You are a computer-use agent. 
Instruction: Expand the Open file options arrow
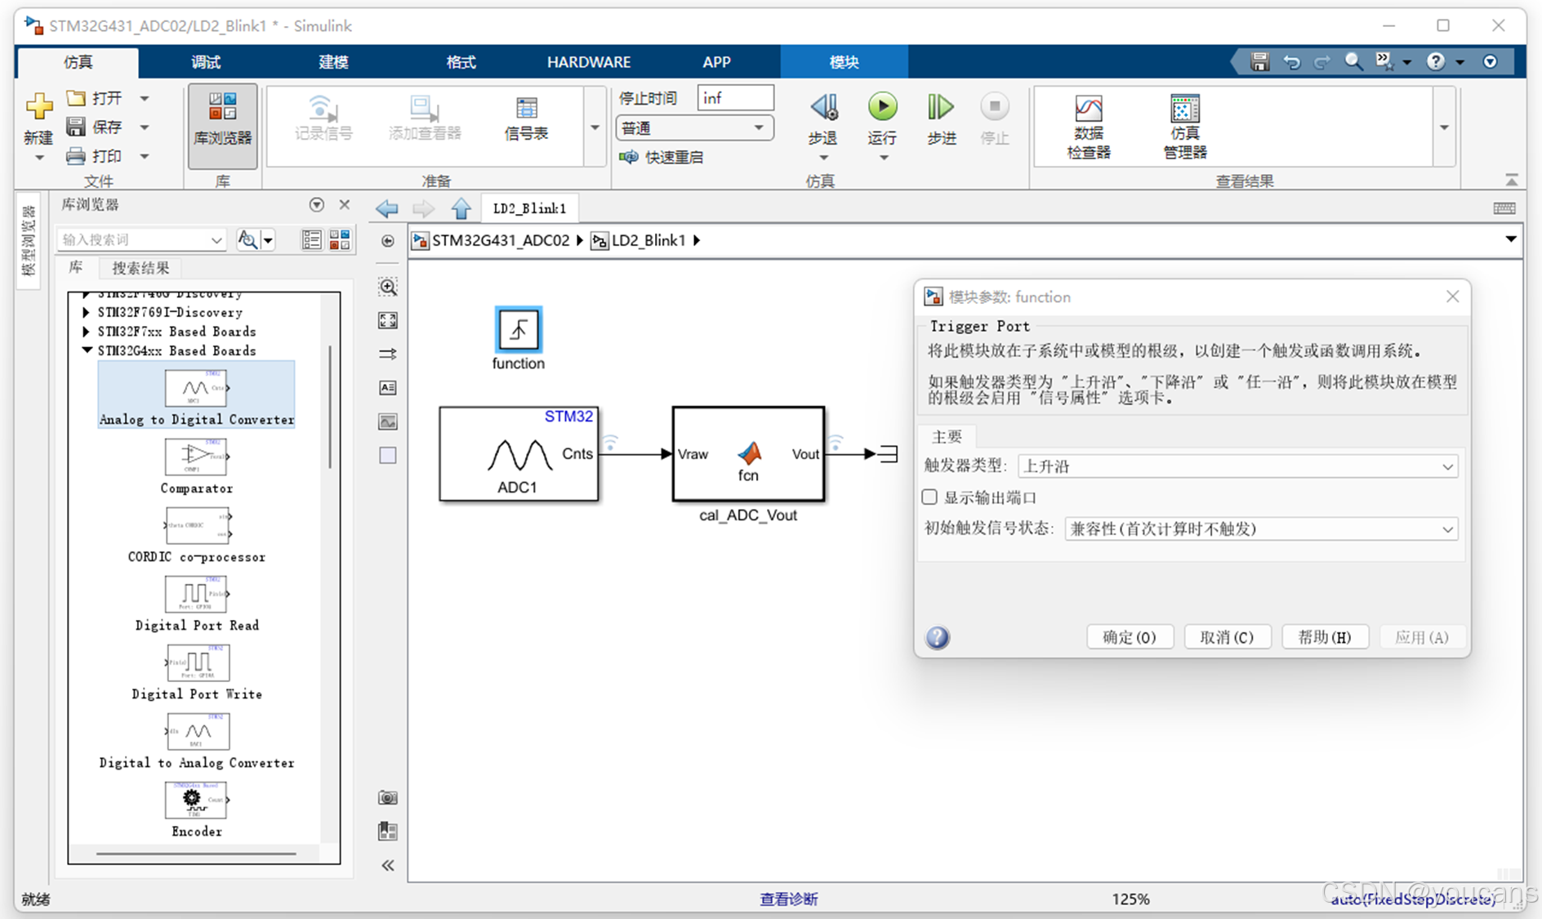[145, 98]
